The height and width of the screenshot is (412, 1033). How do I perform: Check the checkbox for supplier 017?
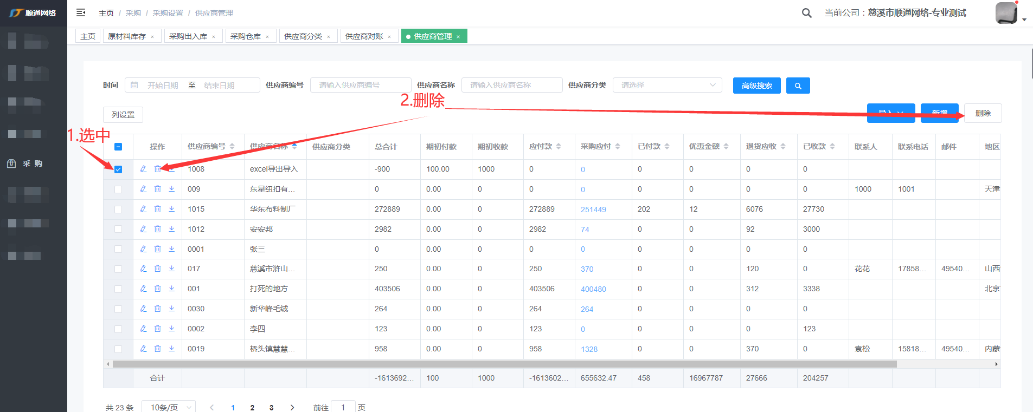[x=118, y=269]
